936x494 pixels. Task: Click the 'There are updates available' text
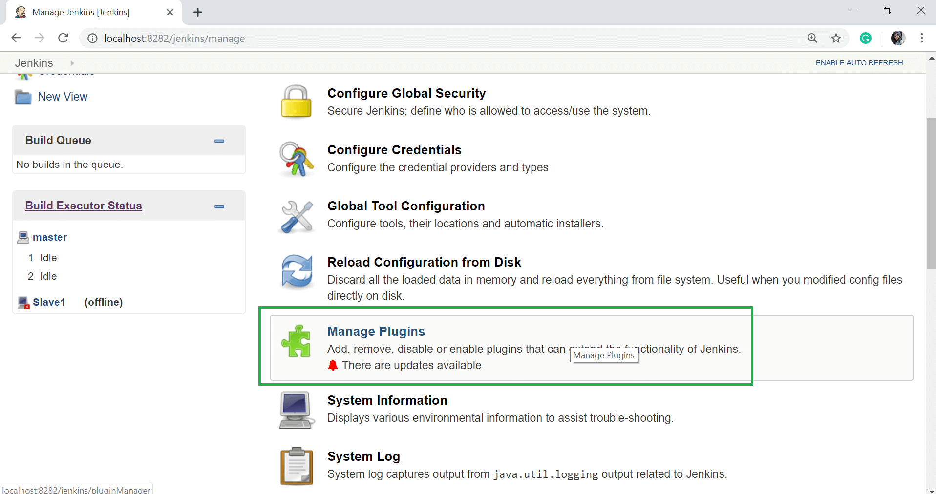point(411,365)
